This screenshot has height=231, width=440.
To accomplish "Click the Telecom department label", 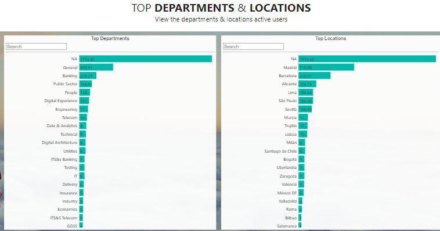I will (69, 118).
